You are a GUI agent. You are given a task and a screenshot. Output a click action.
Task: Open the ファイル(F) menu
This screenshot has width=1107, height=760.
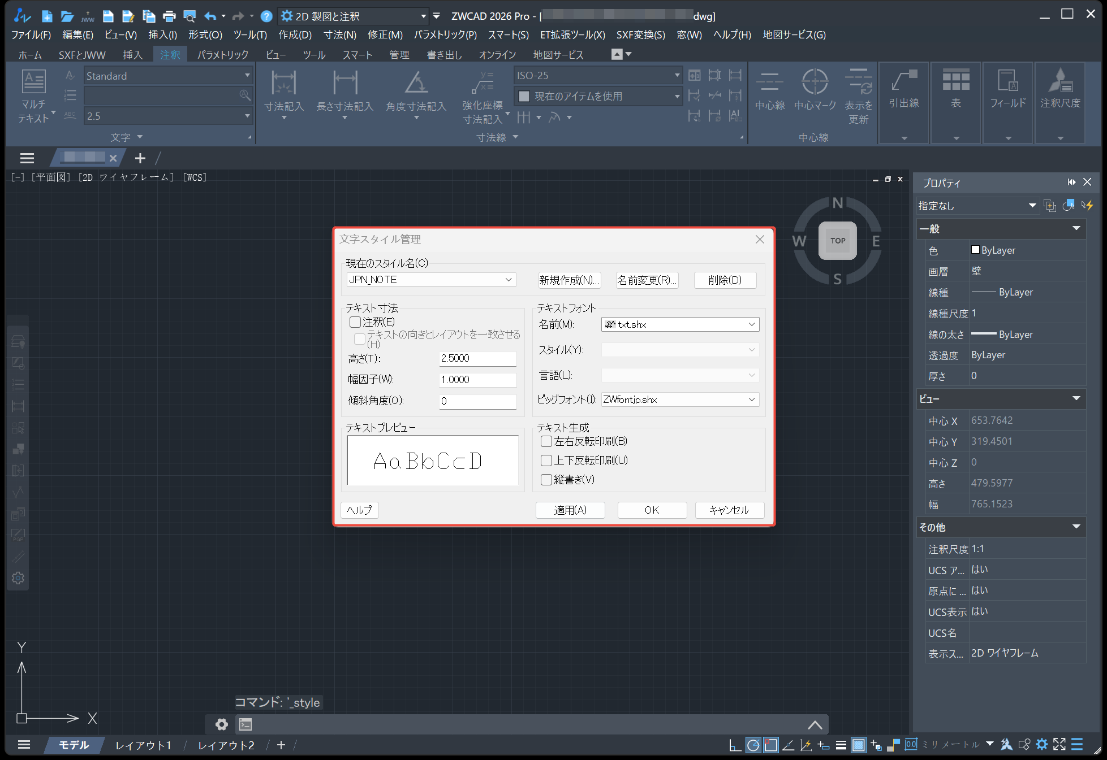31,35
